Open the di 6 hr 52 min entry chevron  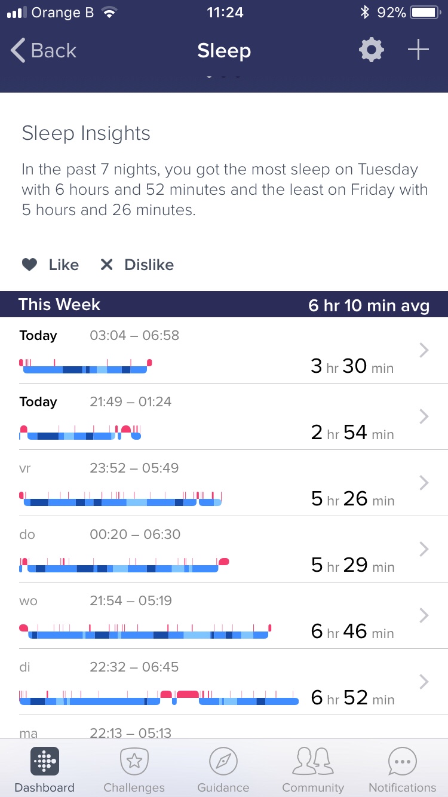(x=424, y=682)
